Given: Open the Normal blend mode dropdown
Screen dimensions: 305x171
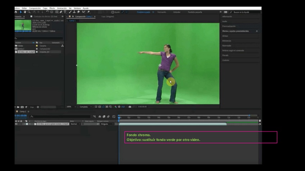Looking at the screenshot, I should 75,124.
